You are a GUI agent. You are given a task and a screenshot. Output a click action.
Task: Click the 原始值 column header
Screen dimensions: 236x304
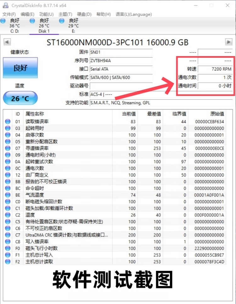(x=207, y=114)
